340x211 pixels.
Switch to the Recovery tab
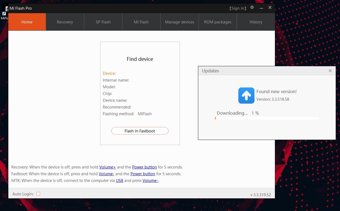pos(65,22)
